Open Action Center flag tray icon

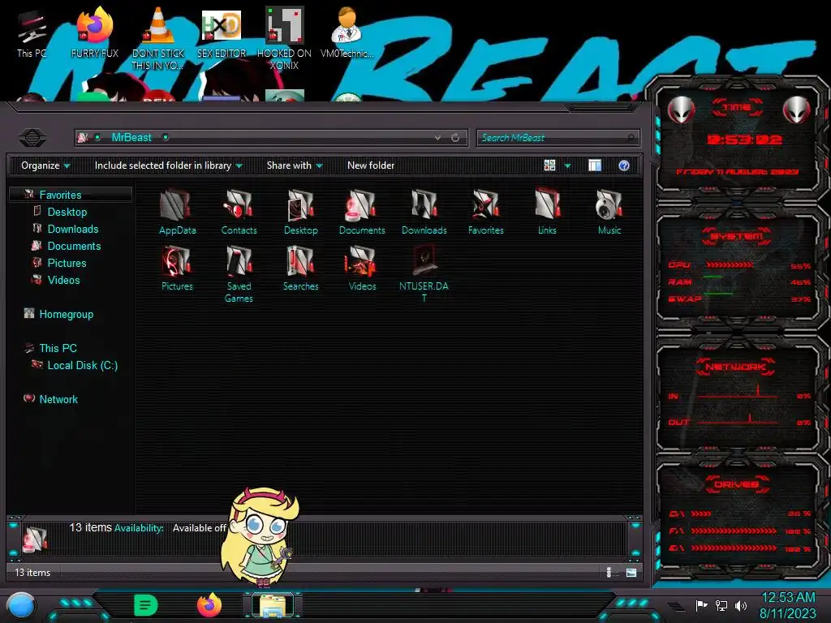(x=702, y=605)
